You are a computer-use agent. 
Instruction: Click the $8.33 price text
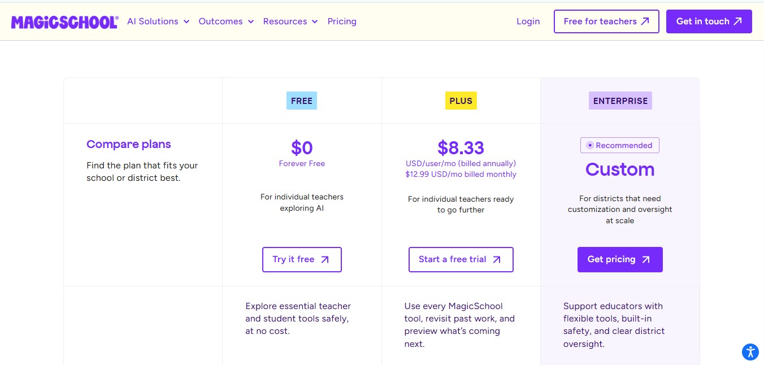pos(461,147)
